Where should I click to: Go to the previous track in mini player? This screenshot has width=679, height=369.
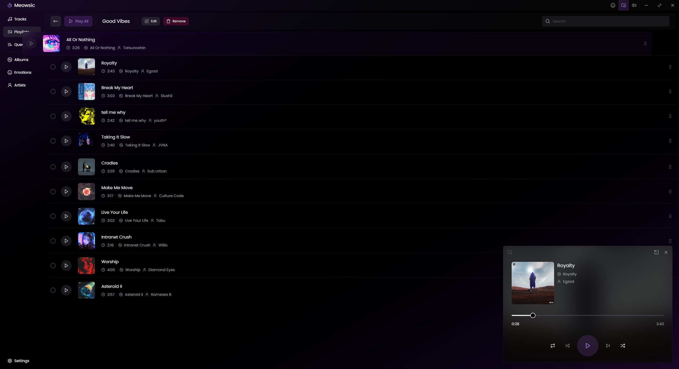568,346
